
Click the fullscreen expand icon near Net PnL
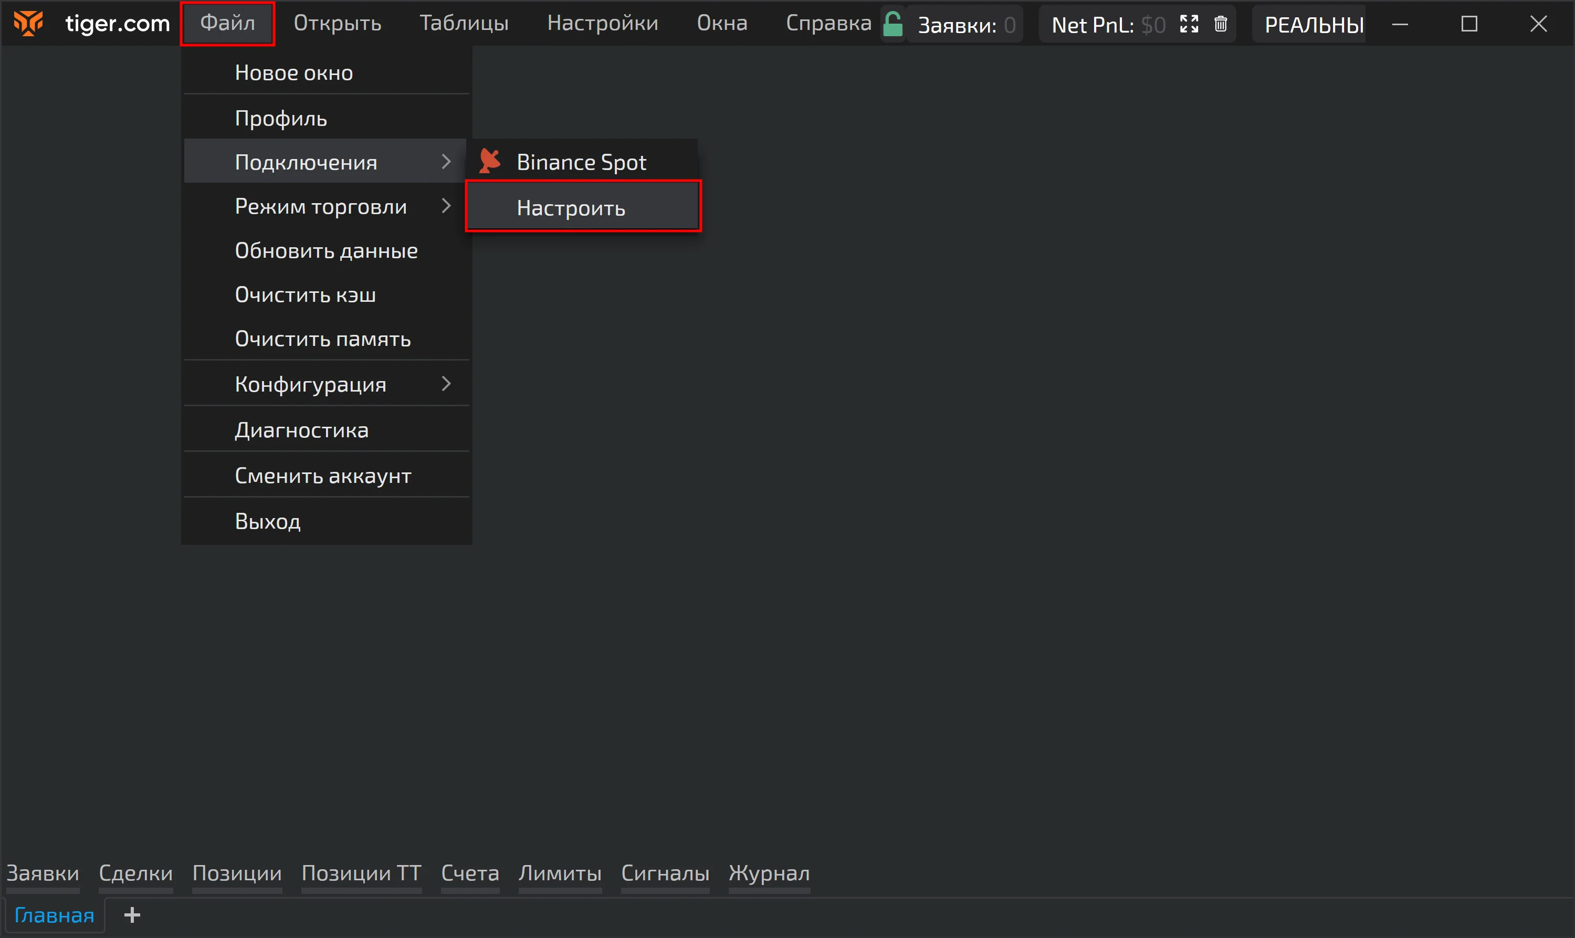click(x=1189, y=25)
